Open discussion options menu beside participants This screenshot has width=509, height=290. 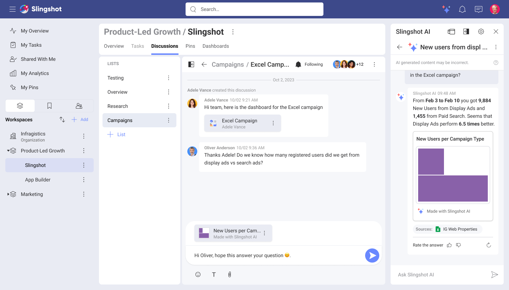coord(374,64)
